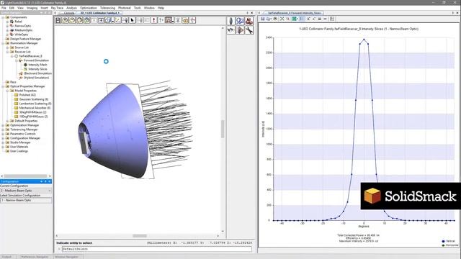
Task: Click the Vertical legend entry on chart
Action: [448, 241]
